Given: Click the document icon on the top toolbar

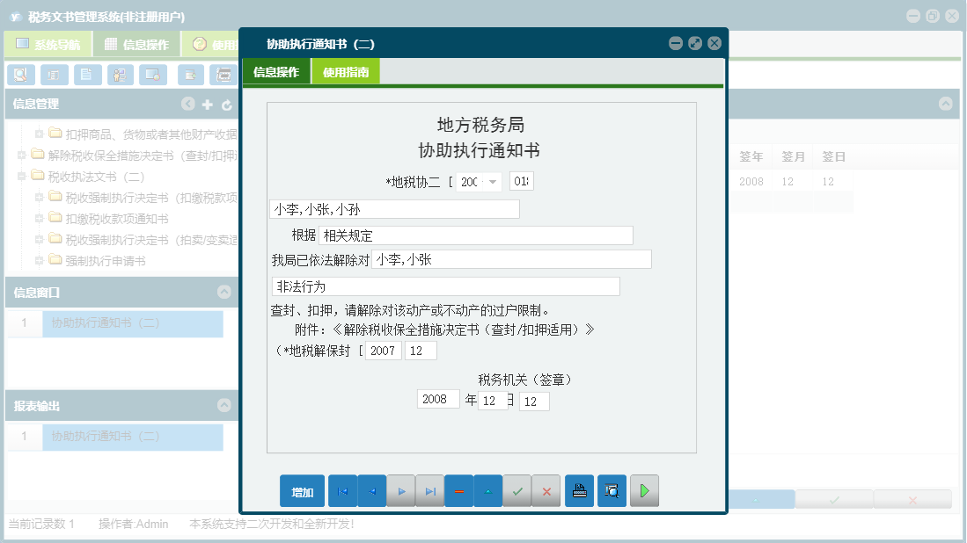Looking at the screenshot, I should [x=87, y=75].
